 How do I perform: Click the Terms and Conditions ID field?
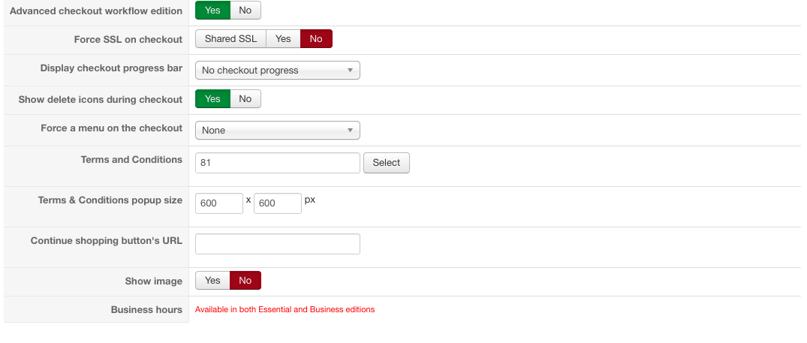[x=277, y=163]
